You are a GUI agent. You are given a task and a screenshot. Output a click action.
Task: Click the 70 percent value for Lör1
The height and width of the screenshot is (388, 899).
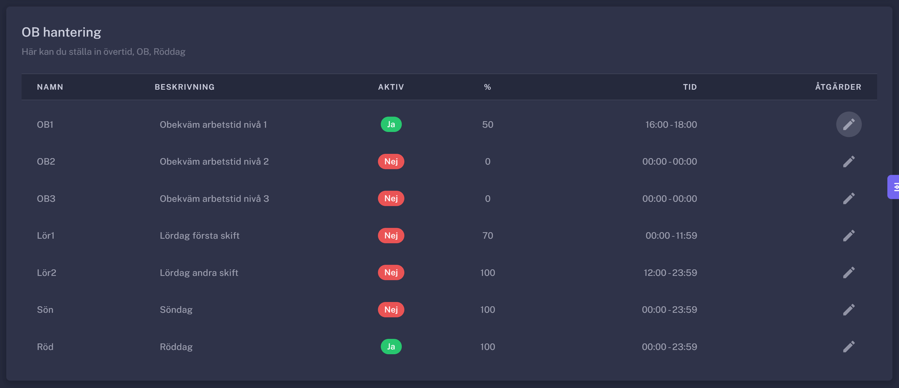[487, 235]
